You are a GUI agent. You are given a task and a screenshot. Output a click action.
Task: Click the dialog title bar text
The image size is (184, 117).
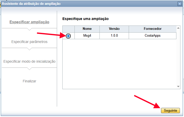31,4
